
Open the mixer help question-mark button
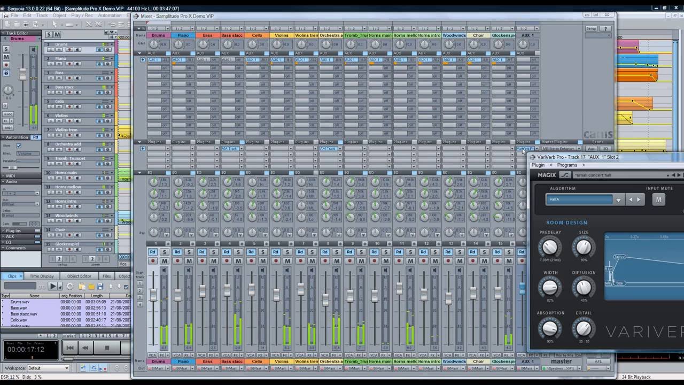point(605,28)
